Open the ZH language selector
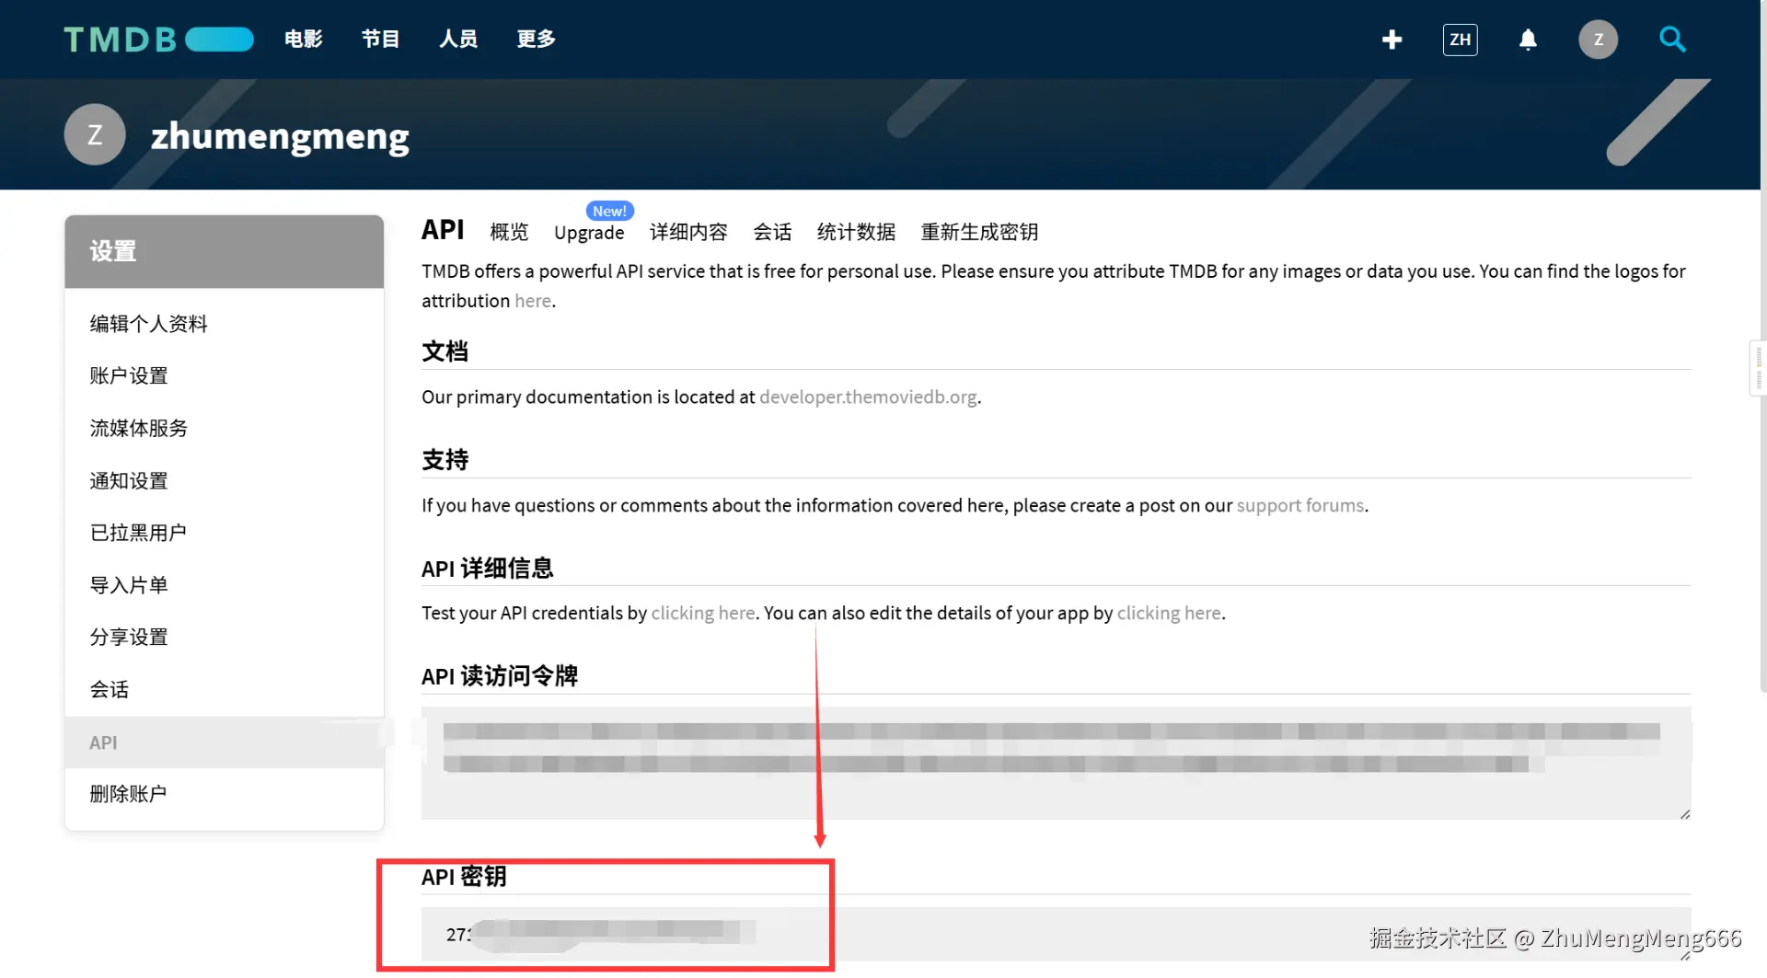The height and width of the screenshot is (978, 1767). click(1460, 40)
